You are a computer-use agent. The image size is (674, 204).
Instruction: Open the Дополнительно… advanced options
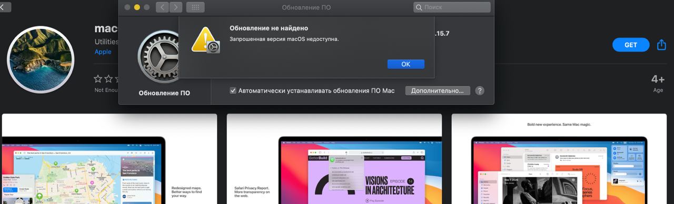438,90
